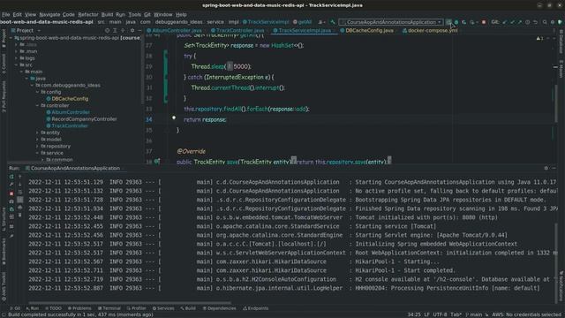This screenshot has width=565, height=318.
Task: Open Project panel options gear
Action: 132,31
